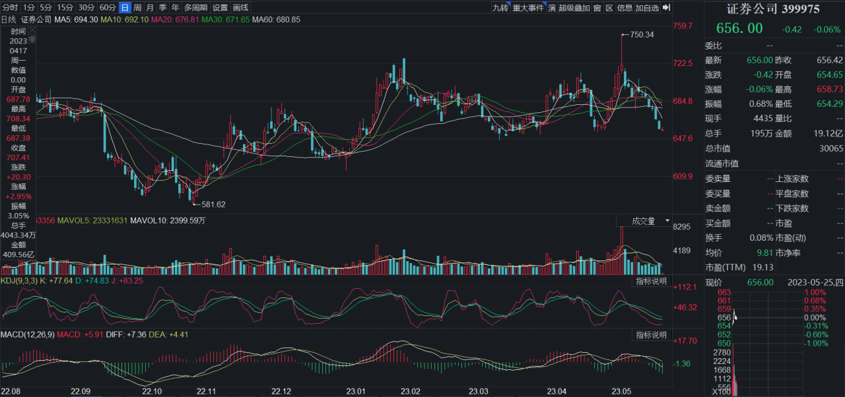
Task: Click the 开盘 654.65 value
Action: coord(830,75)
